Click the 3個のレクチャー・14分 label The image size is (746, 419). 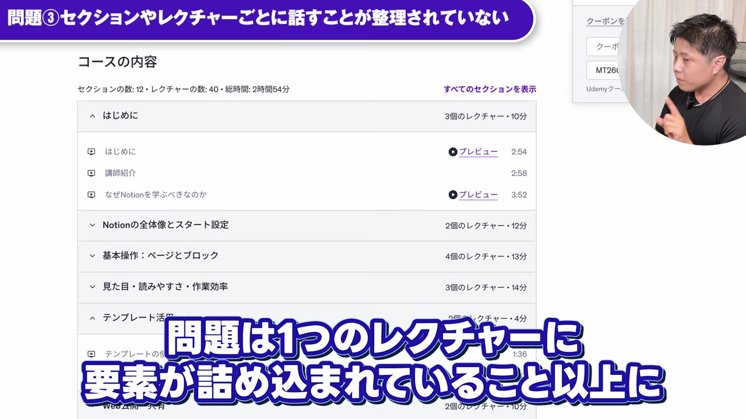[486, 287]
